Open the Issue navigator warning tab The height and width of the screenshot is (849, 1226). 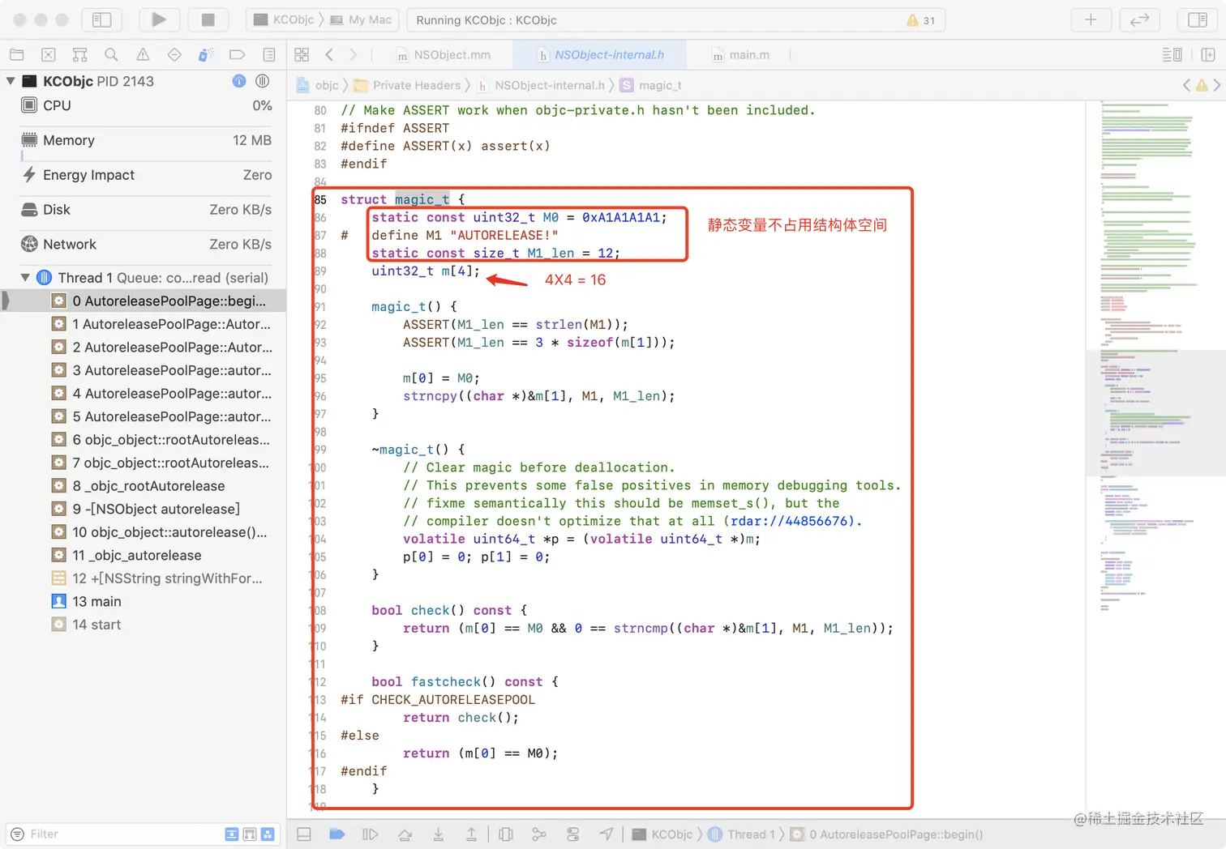pyautogui.click(x=143, y=55)
